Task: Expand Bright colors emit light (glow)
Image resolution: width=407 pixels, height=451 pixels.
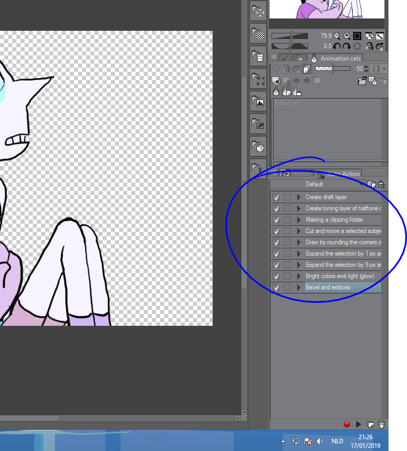Action: pos(299,276)
